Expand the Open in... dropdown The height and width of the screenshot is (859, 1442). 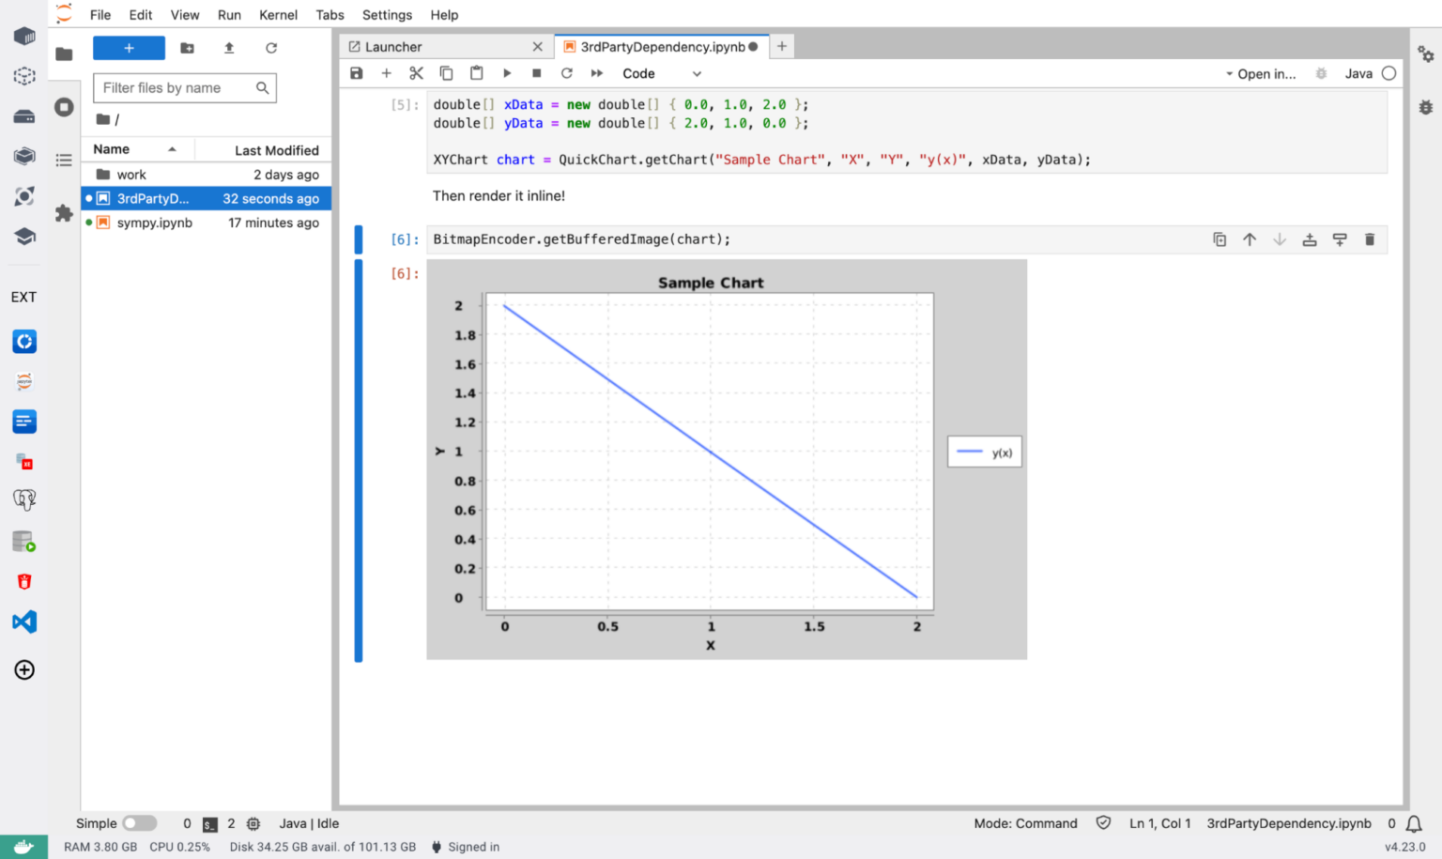(1260, 73)
